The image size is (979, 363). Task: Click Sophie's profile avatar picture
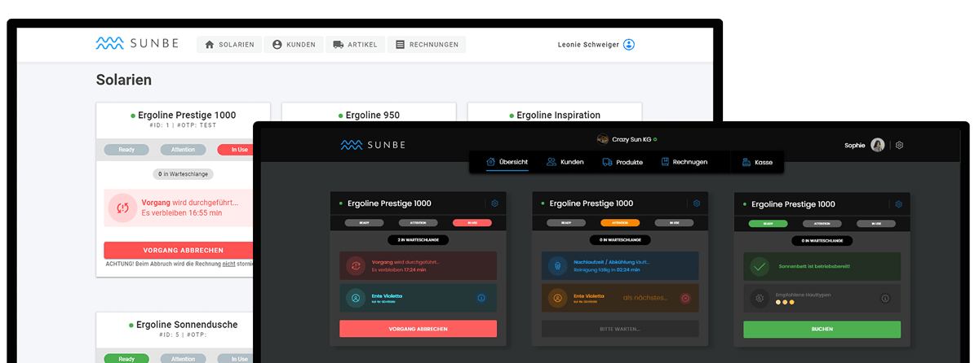[x=878, y=145]
